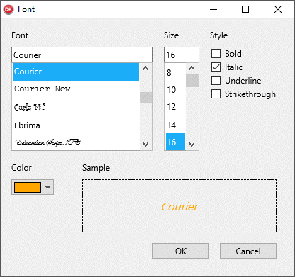295x277 pixels.
Task: Minimize the Font dialog window
Action: click(x=213, y=9)
